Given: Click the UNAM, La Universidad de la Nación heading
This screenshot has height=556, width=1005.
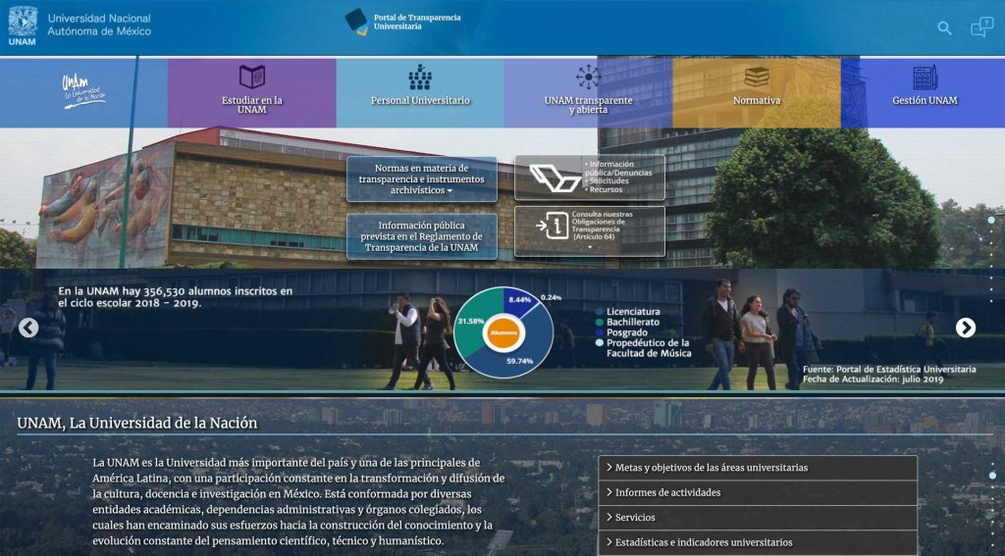Looking at the screenshot, I should pyautogui.click(x=137, y=423).
